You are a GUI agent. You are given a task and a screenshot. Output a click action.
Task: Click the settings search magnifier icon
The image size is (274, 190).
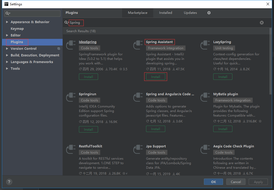coord(8,13)
